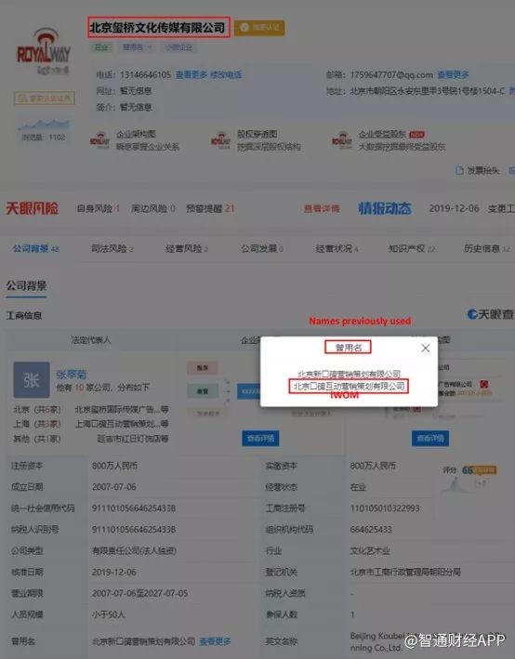The image size is (515, 659).
Task: Click the 修改电话 link
Action: (x=226, y=74)
